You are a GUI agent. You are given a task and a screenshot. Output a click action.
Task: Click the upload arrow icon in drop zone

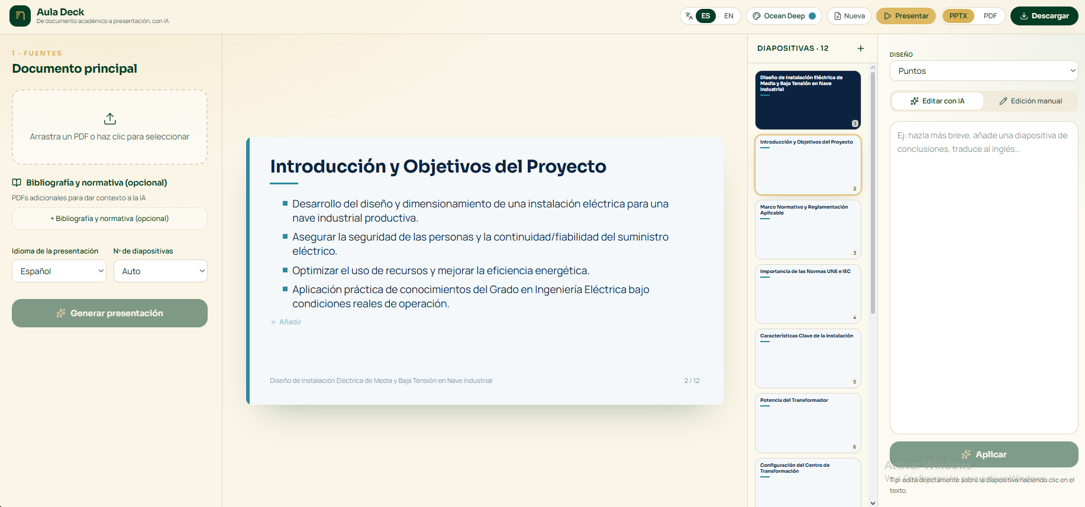[x=110, y=119]
